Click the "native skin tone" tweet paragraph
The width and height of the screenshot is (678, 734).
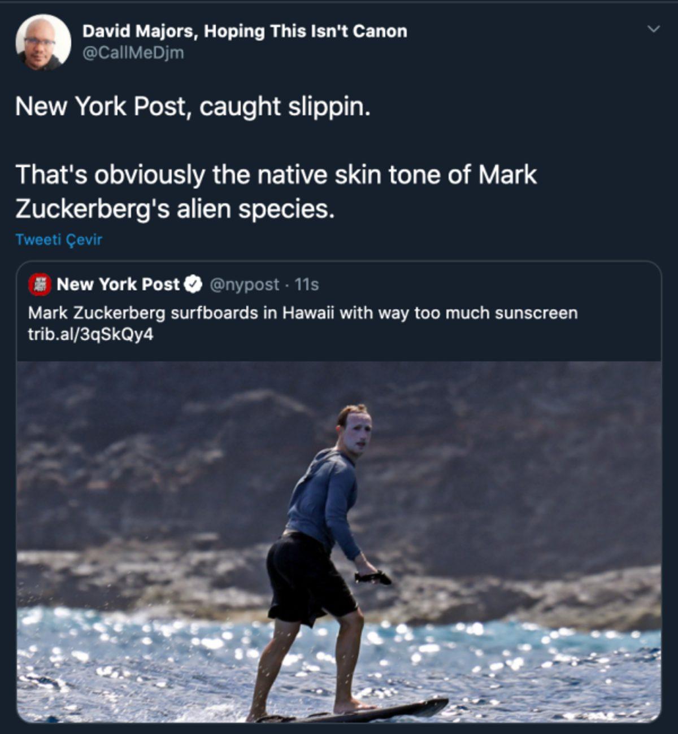point(276,192)
